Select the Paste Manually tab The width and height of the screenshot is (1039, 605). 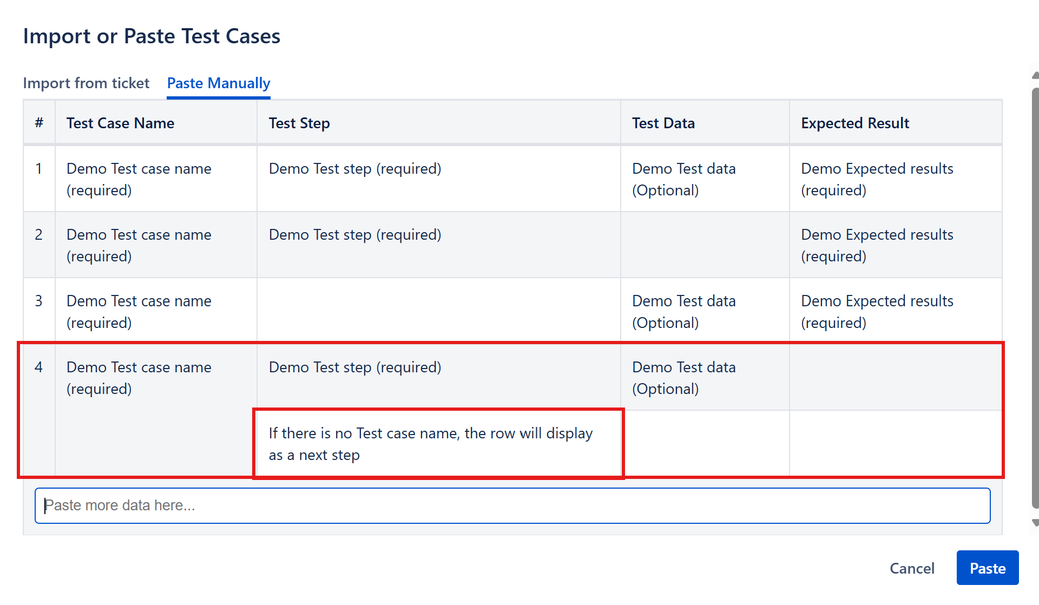[218, 83]
